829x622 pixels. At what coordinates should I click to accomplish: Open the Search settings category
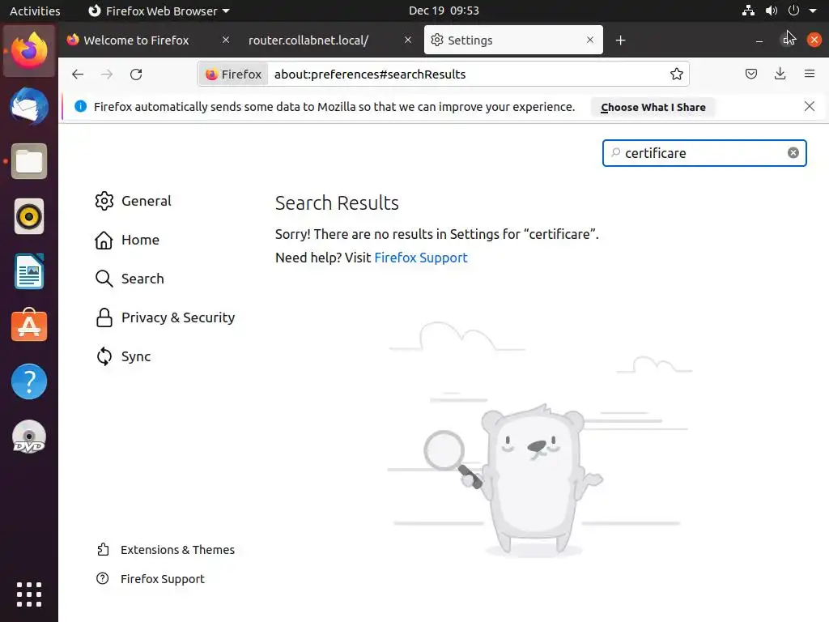coord(130,279)
